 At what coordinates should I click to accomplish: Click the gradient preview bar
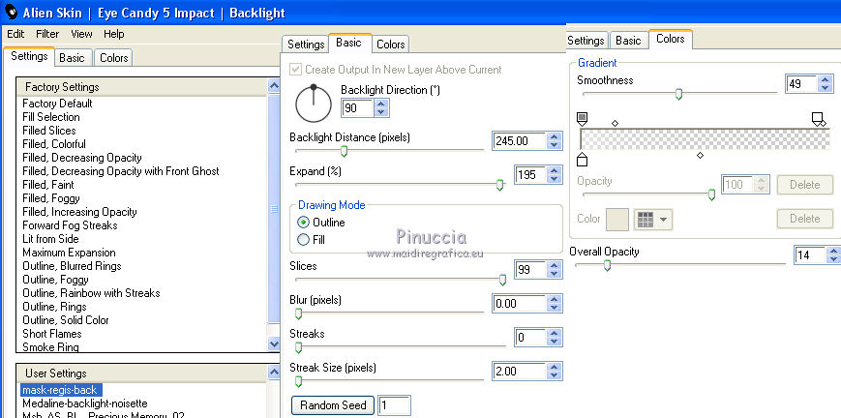[x=705, y=139]
